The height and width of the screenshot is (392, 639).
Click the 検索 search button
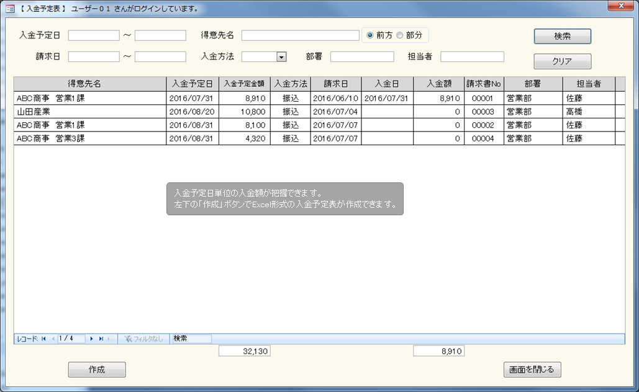point(562,37)
